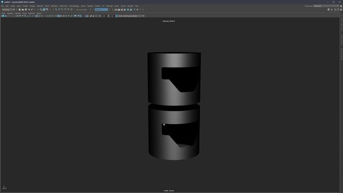This screenshot has width=343, height=193.
Task: Open the Panels menu
Action: 39,13
